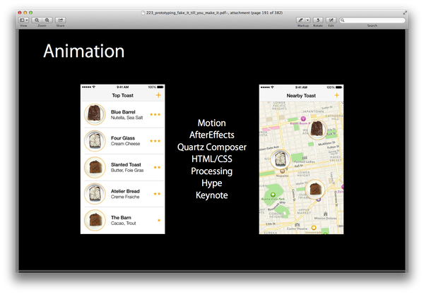The height and width of the screenshot is (294, 424).
Task: Click in the Search field
Action: (375, 20)
